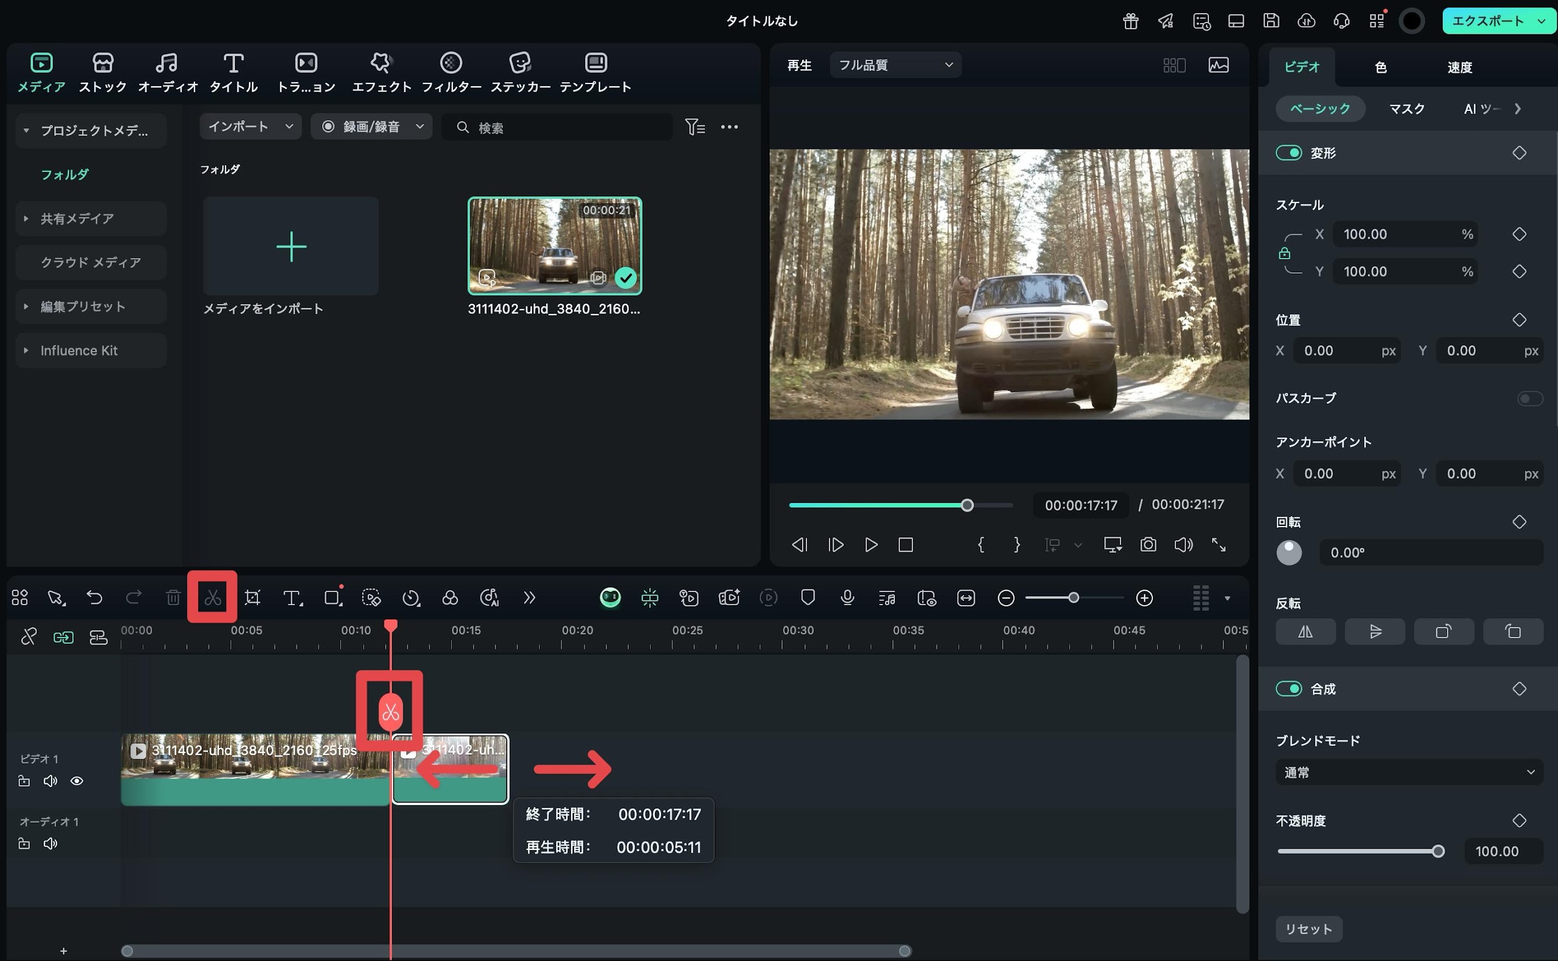Click the stop button in preview

pos(906,545)
